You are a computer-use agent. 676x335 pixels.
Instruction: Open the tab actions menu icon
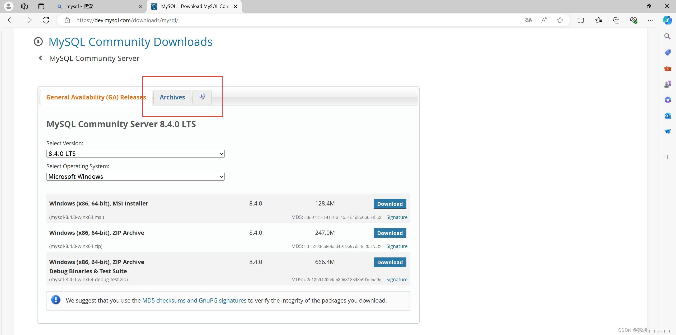[41, 6]
